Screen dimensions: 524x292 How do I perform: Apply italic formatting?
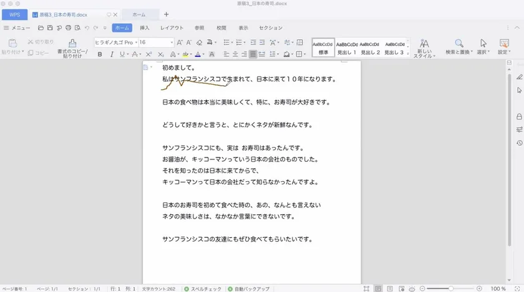point(112,55)
